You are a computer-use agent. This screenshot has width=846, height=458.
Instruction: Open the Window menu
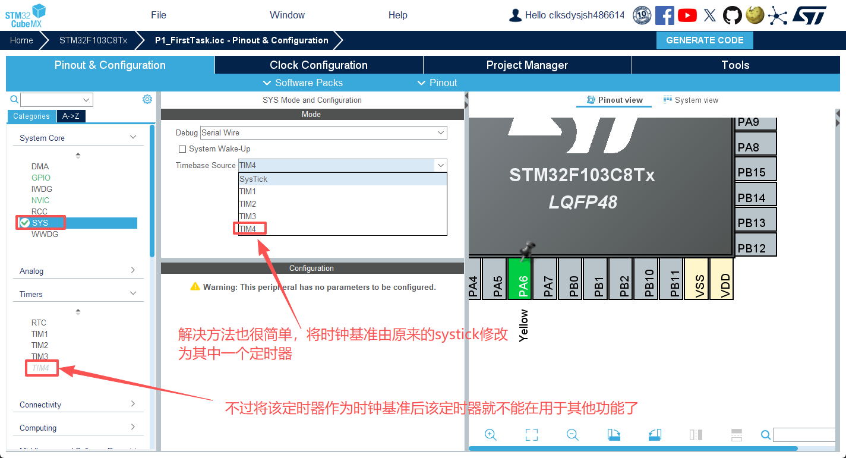click(x=287, y=15)
